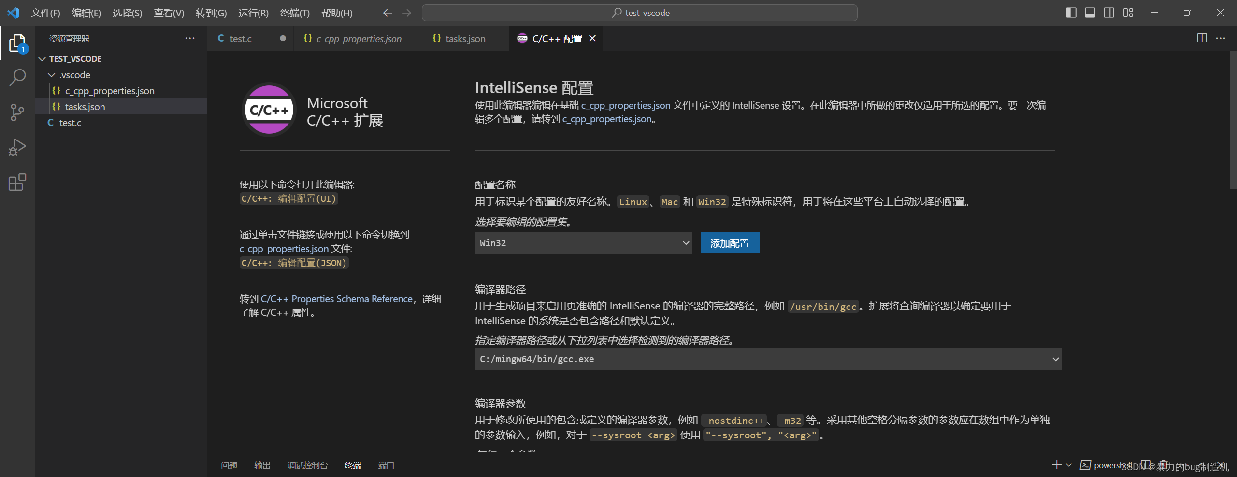Collapse the TEST_VSCODE root folder
This screenshot has width=1237, height=477.
pos(42,59)
